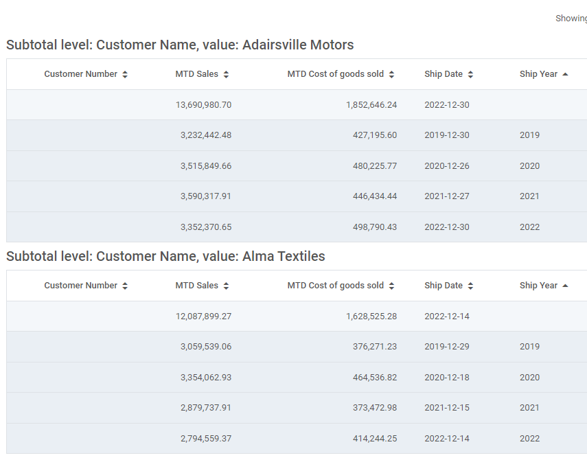Sort Alma Textiles table by Customer Number icon
The width and height of the screenshot is (587, 460).
tap(125, 286)
